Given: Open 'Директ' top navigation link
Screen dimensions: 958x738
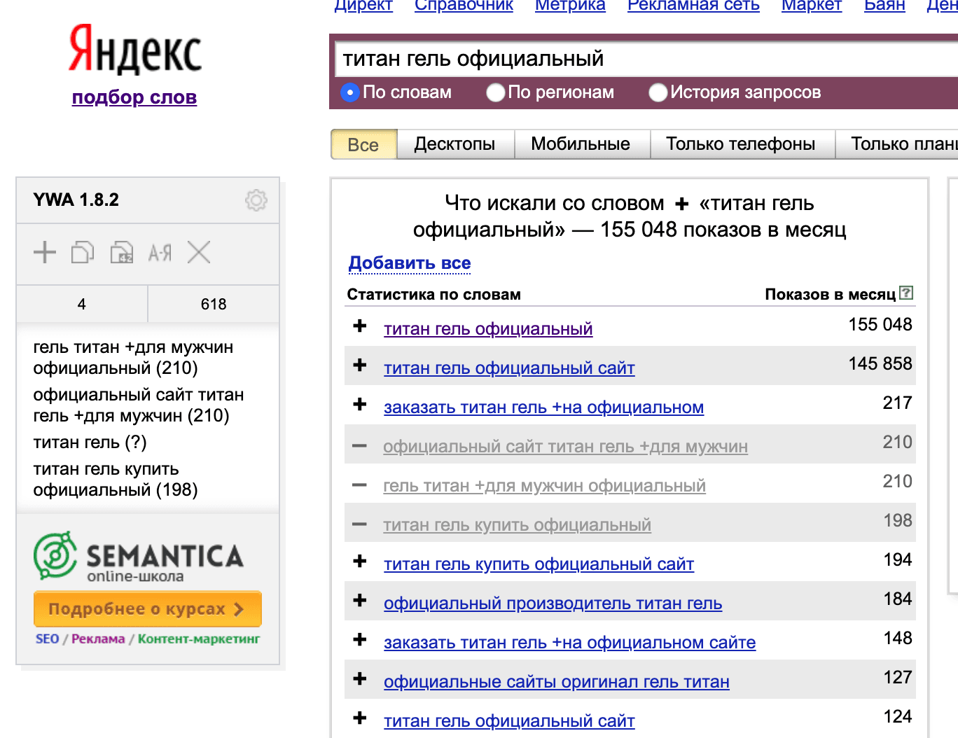Looking at the screenshot, I should pyautogui.click(x=363, y=6).
